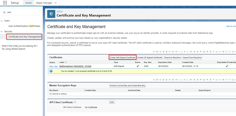Click the Setup app name label
Screen dimensions: 236x116
15,3
